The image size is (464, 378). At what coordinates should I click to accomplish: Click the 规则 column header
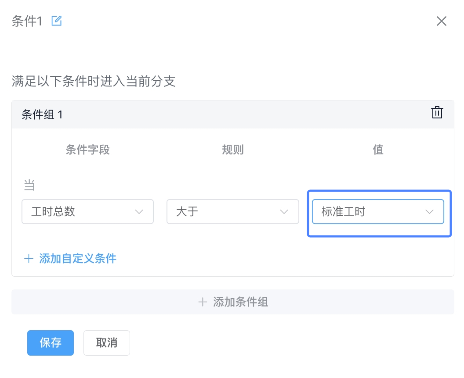232,150
